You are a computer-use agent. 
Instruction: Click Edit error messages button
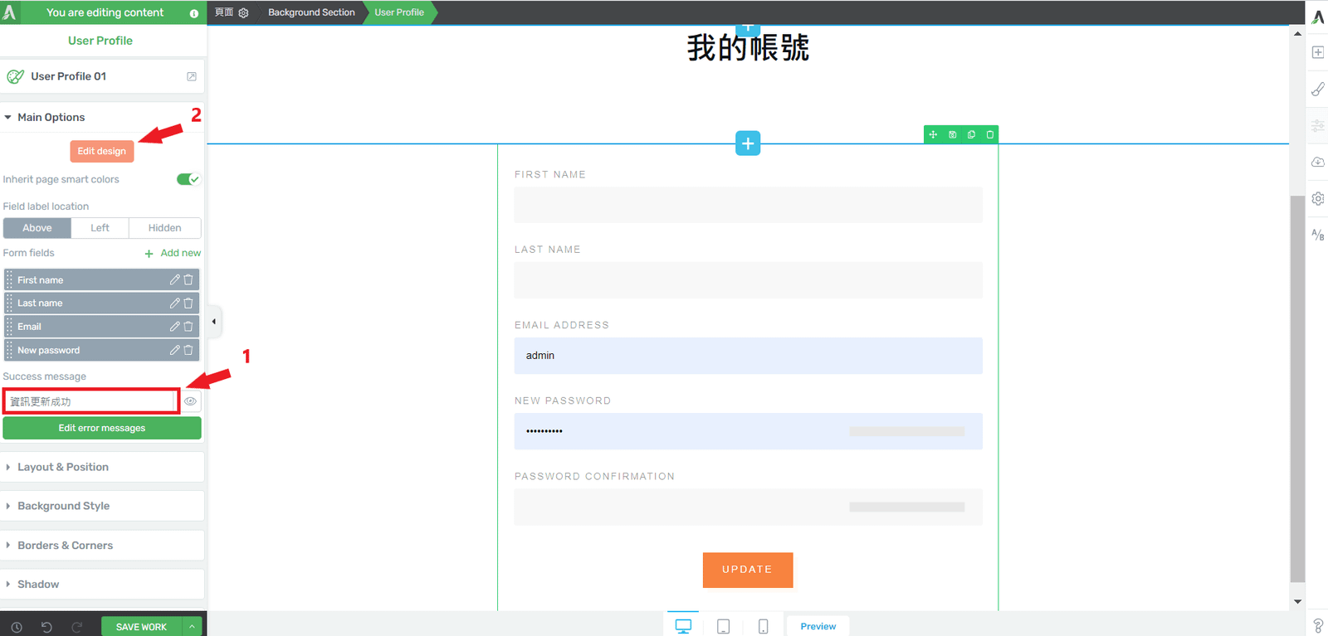click(102, 428)
